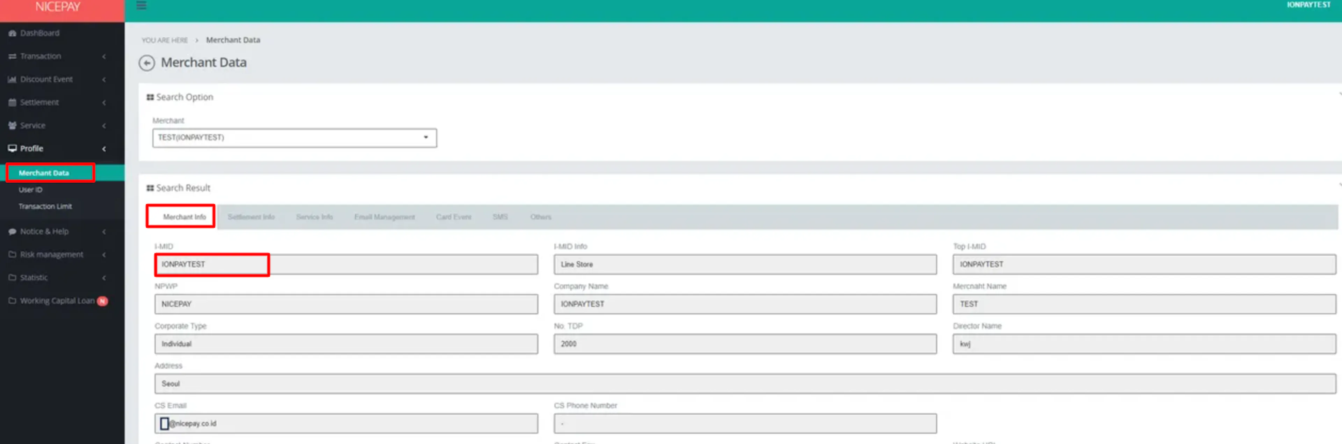
Task: Click the Company Name field
Action: tap(745, 304)
